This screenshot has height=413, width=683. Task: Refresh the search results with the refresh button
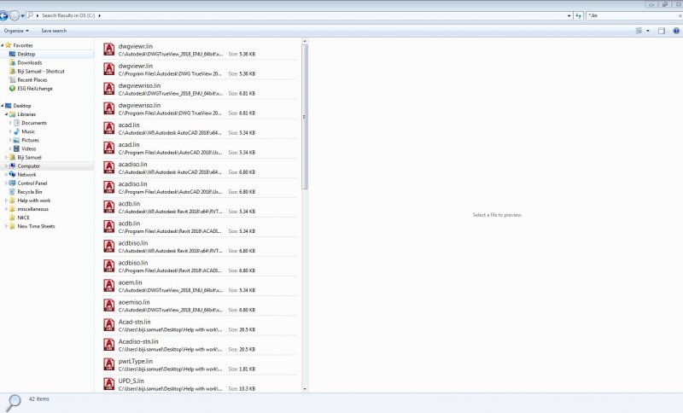click(578, 15)
